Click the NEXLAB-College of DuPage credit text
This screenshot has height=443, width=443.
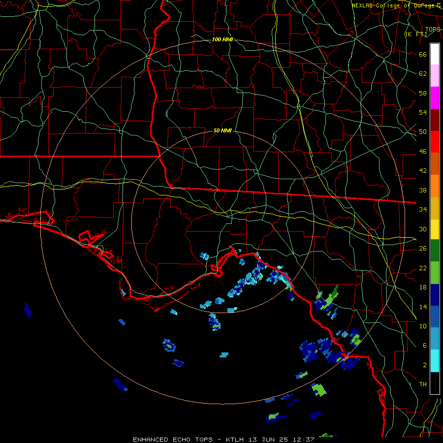396,5
